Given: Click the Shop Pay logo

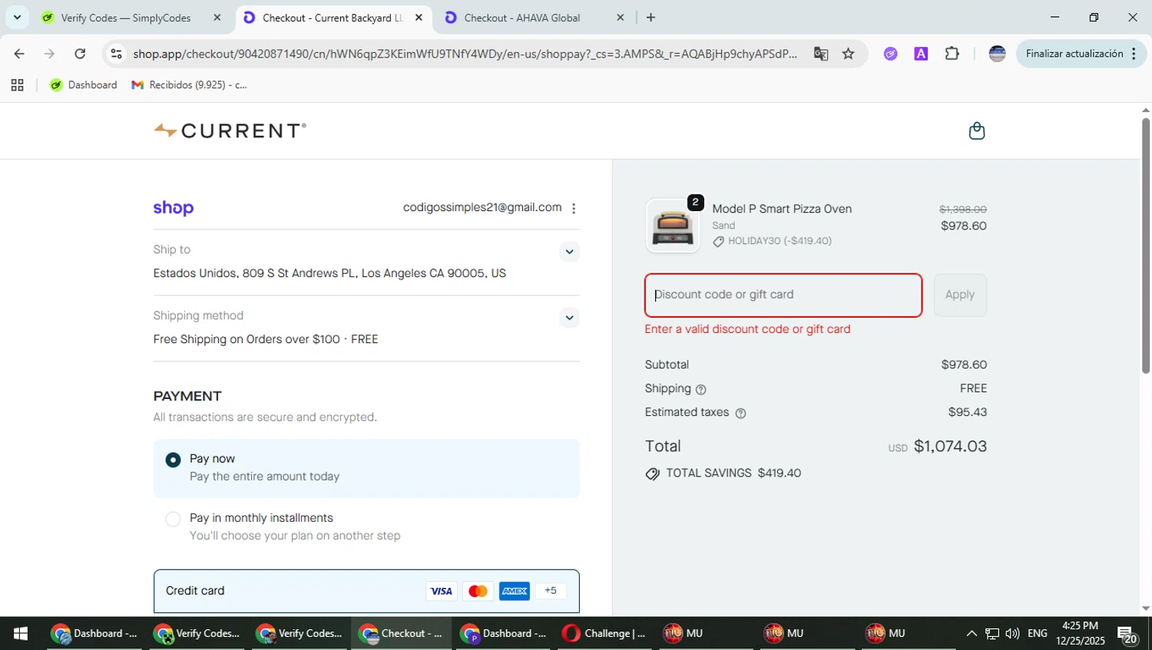Looking at the screenshot, I should pyautogui.click(x=174, y=208).
